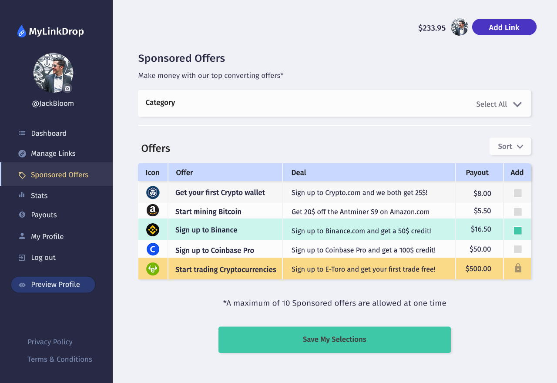Open the Stats page
Screen dimensions: 557x383
39,195
